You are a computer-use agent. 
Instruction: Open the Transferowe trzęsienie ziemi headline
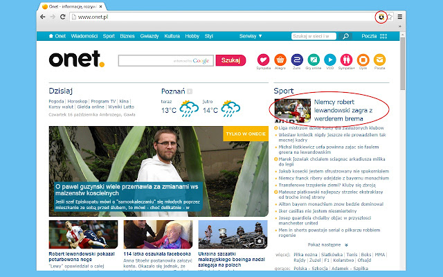point(327,185)
